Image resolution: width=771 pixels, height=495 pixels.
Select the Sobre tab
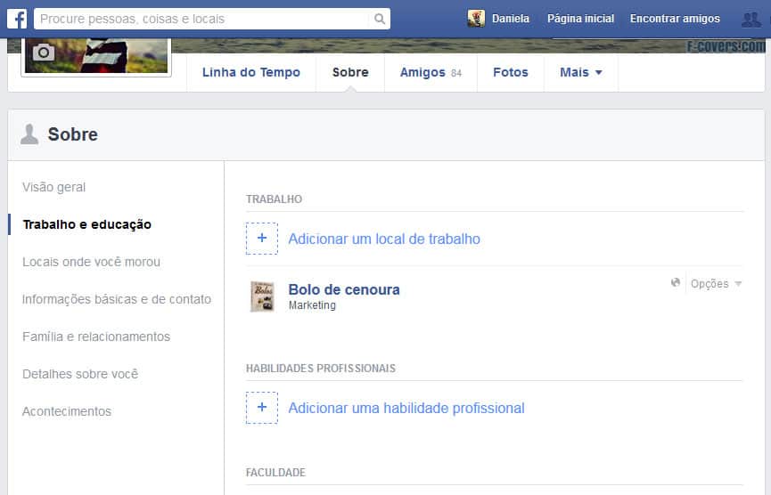[x=350, y=73]
